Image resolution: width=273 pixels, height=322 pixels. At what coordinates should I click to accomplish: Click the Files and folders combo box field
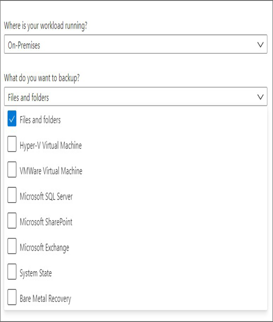[136, 97]
